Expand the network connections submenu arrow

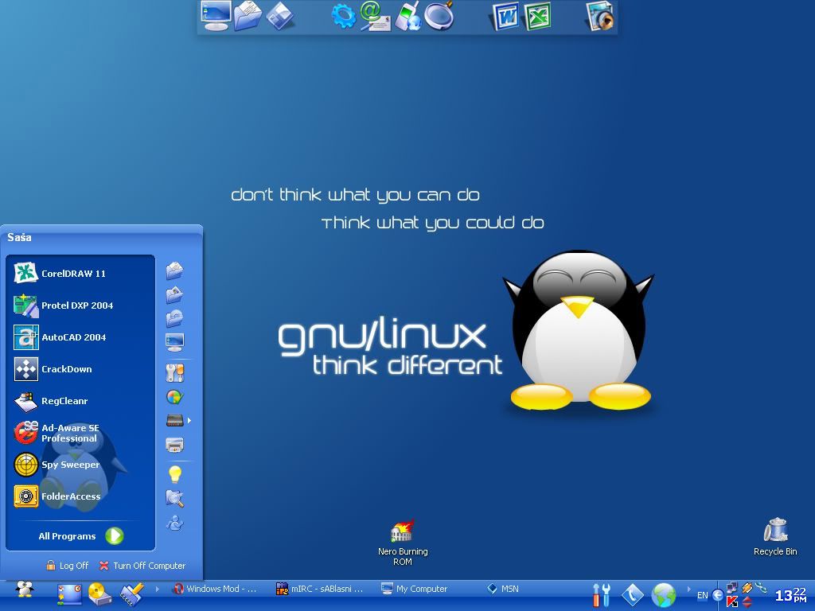[x=189, y=420]
